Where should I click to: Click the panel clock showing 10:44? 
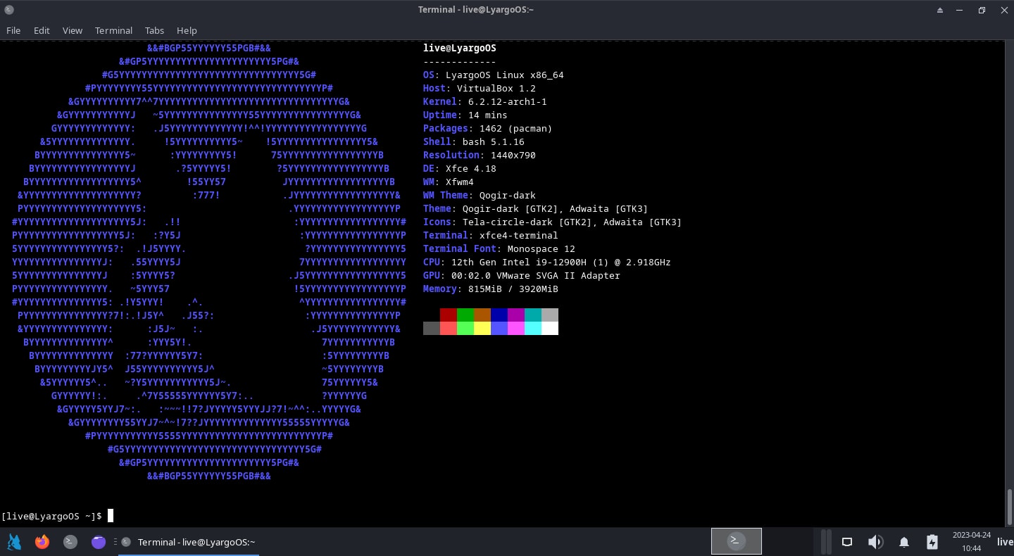971,542
